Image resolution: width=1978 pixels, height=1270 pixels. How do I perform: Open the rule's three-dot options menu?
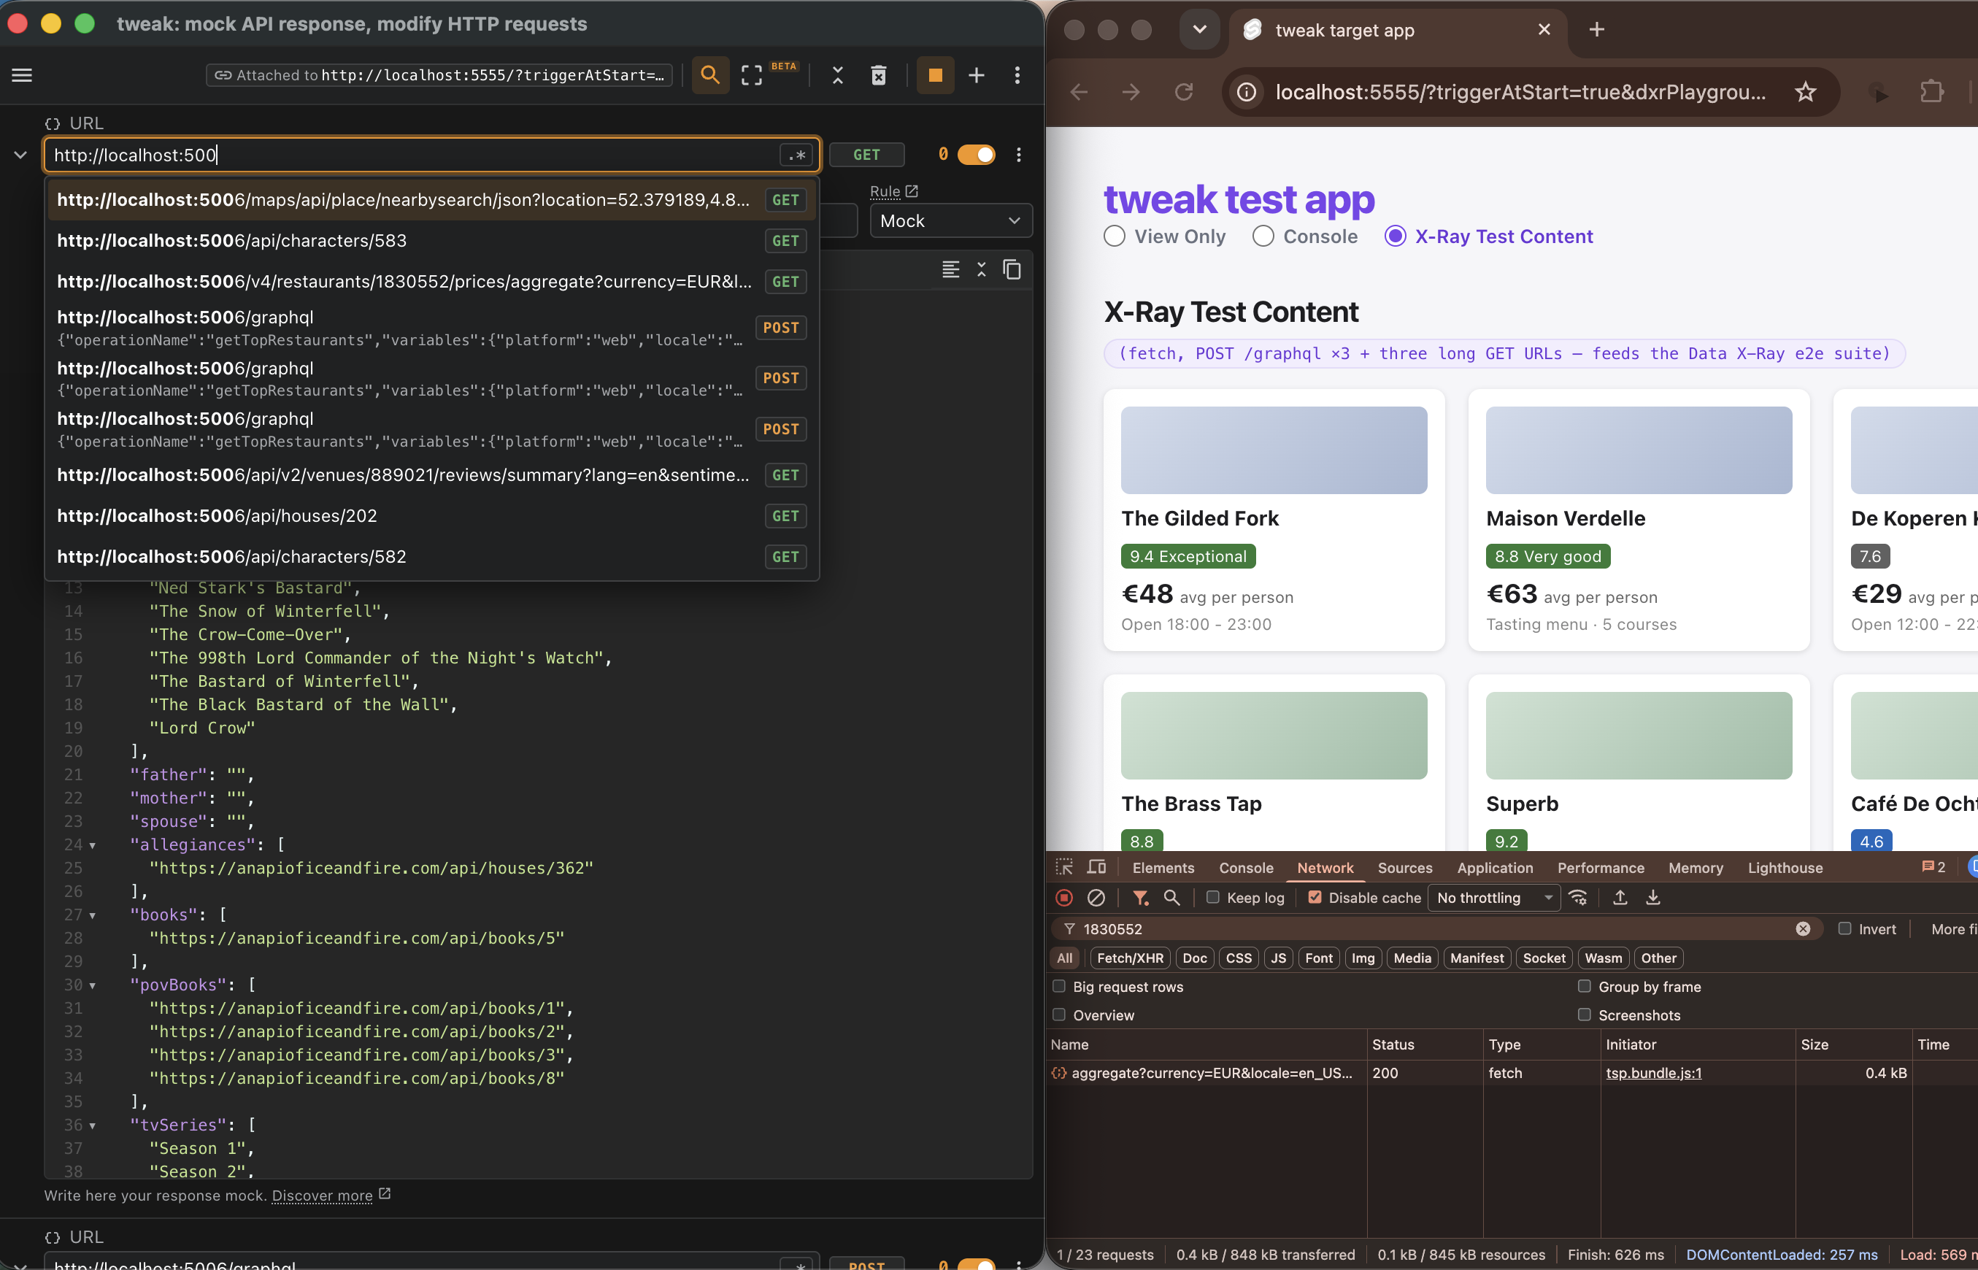(x=1019, y=155)
